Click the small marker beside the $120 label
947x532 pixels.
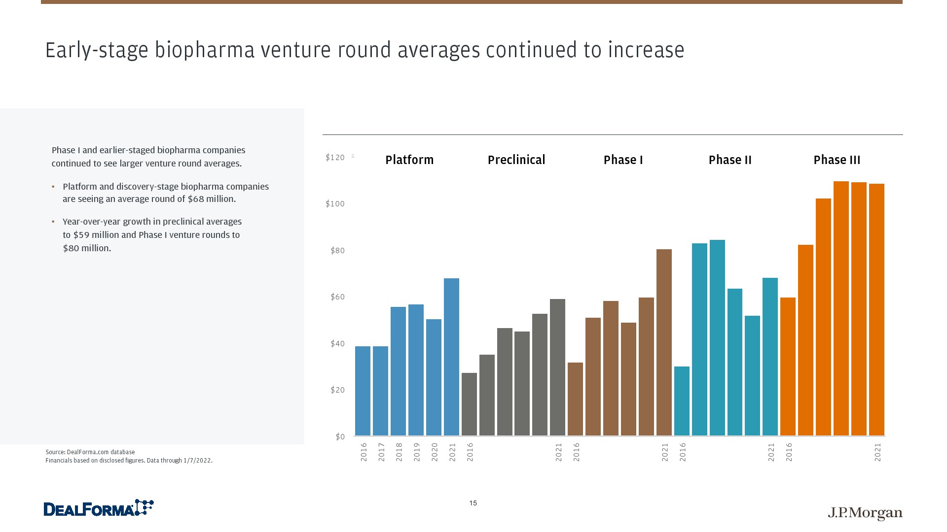coord(353,156)
